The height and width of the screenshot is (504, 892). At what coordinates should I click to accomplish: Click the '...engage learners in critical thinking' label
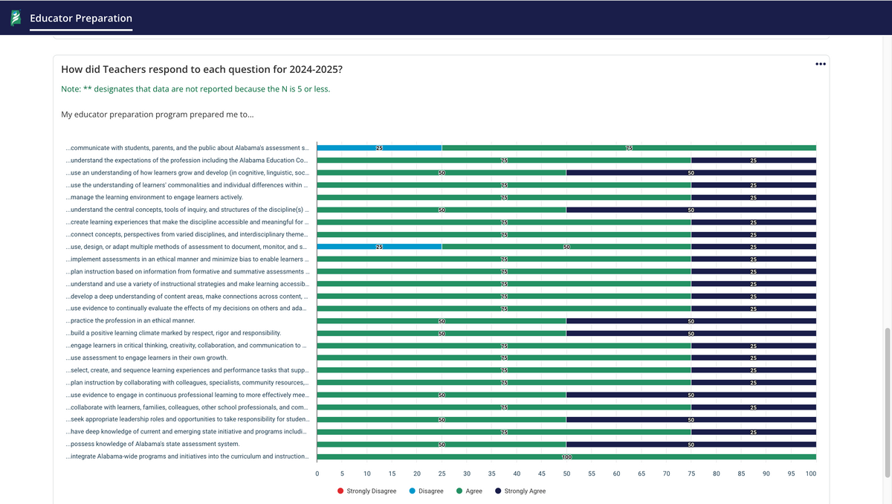[187, 345]
